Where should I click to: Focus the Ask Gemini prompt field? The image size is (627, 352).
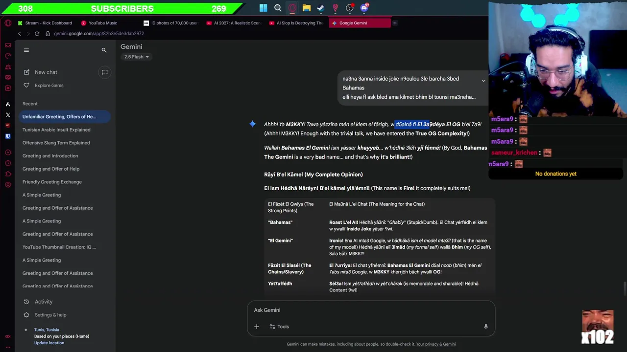click(371, 310)
